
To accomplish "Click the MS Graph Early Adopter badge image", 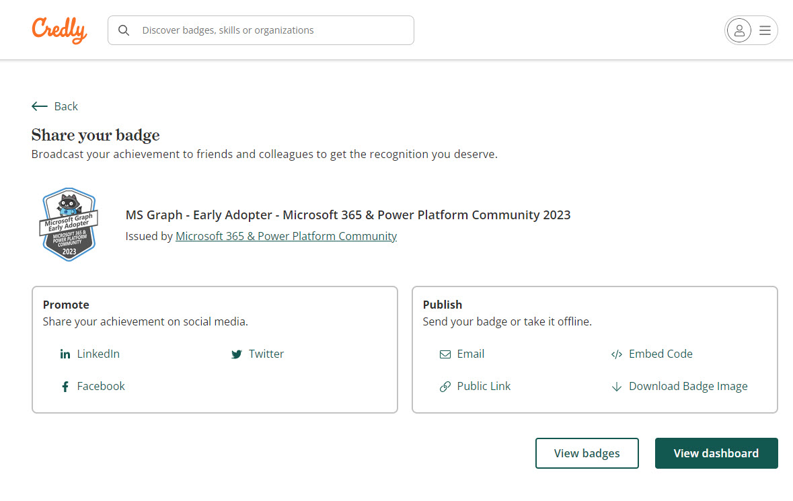I will [x=69, y=225].
